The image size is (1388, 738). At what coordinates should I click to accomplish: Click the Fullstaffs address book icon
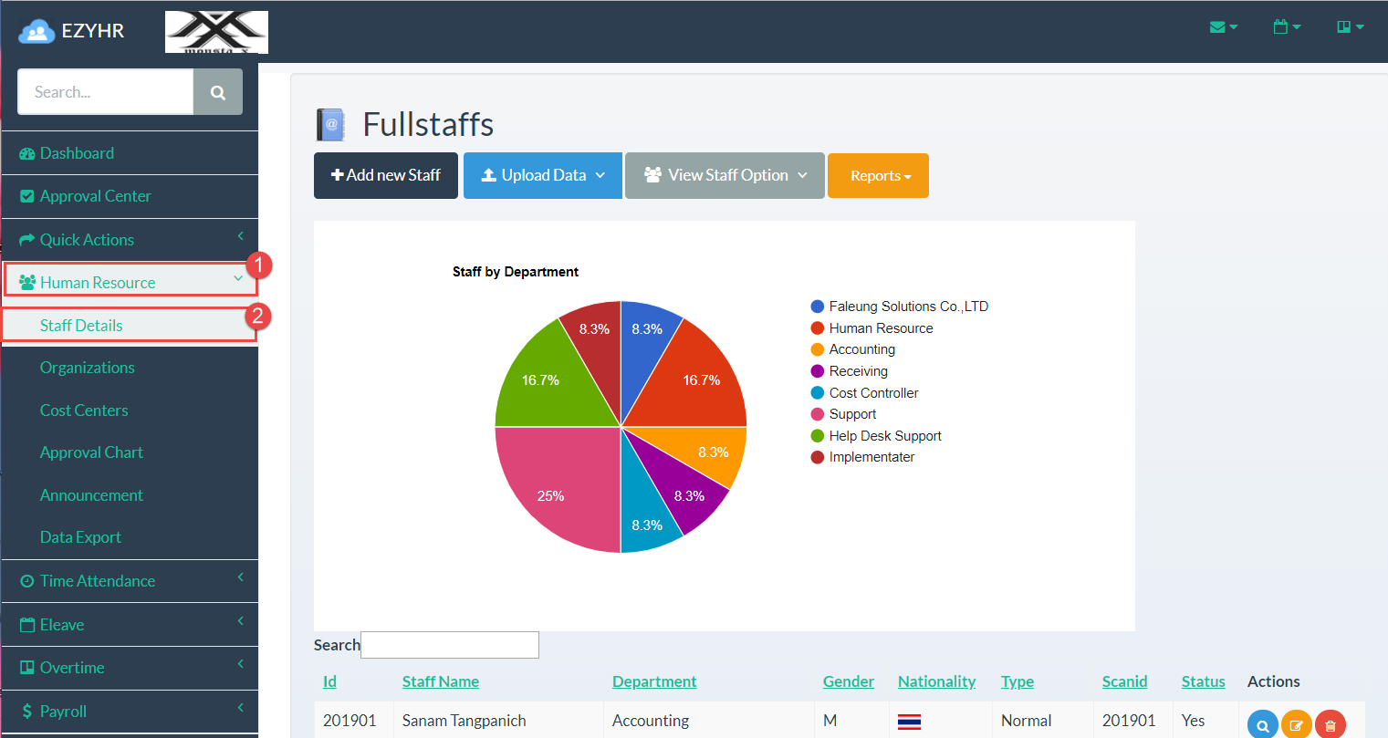point(329,125)
